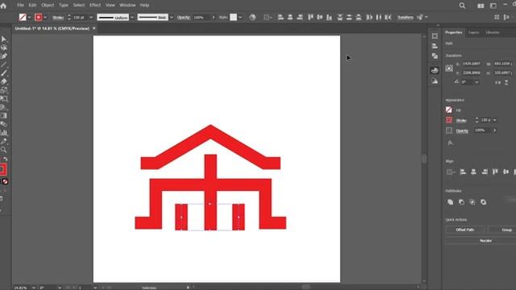The height and width of the screenshot is (290, 516).
Task: Click Vertical Align Top in control bar
Action: (x=310, y=17)
